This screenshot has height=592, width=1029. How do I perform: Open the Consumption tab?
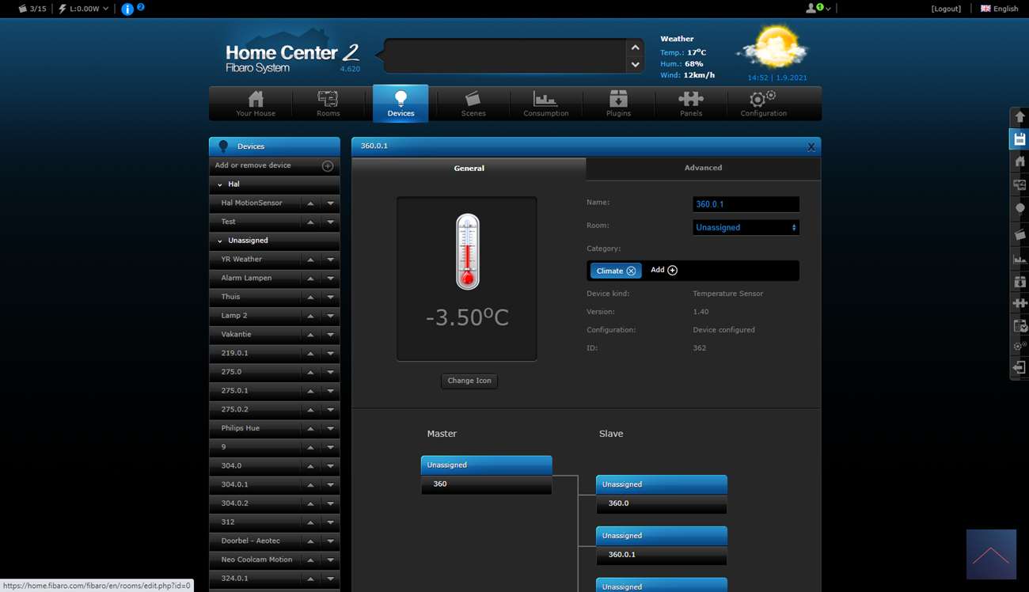pos(546,104)
